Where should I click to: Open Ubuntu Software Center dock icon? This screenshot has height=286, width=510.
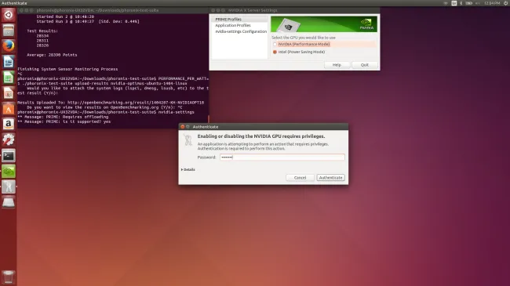[x=9, y=109]
